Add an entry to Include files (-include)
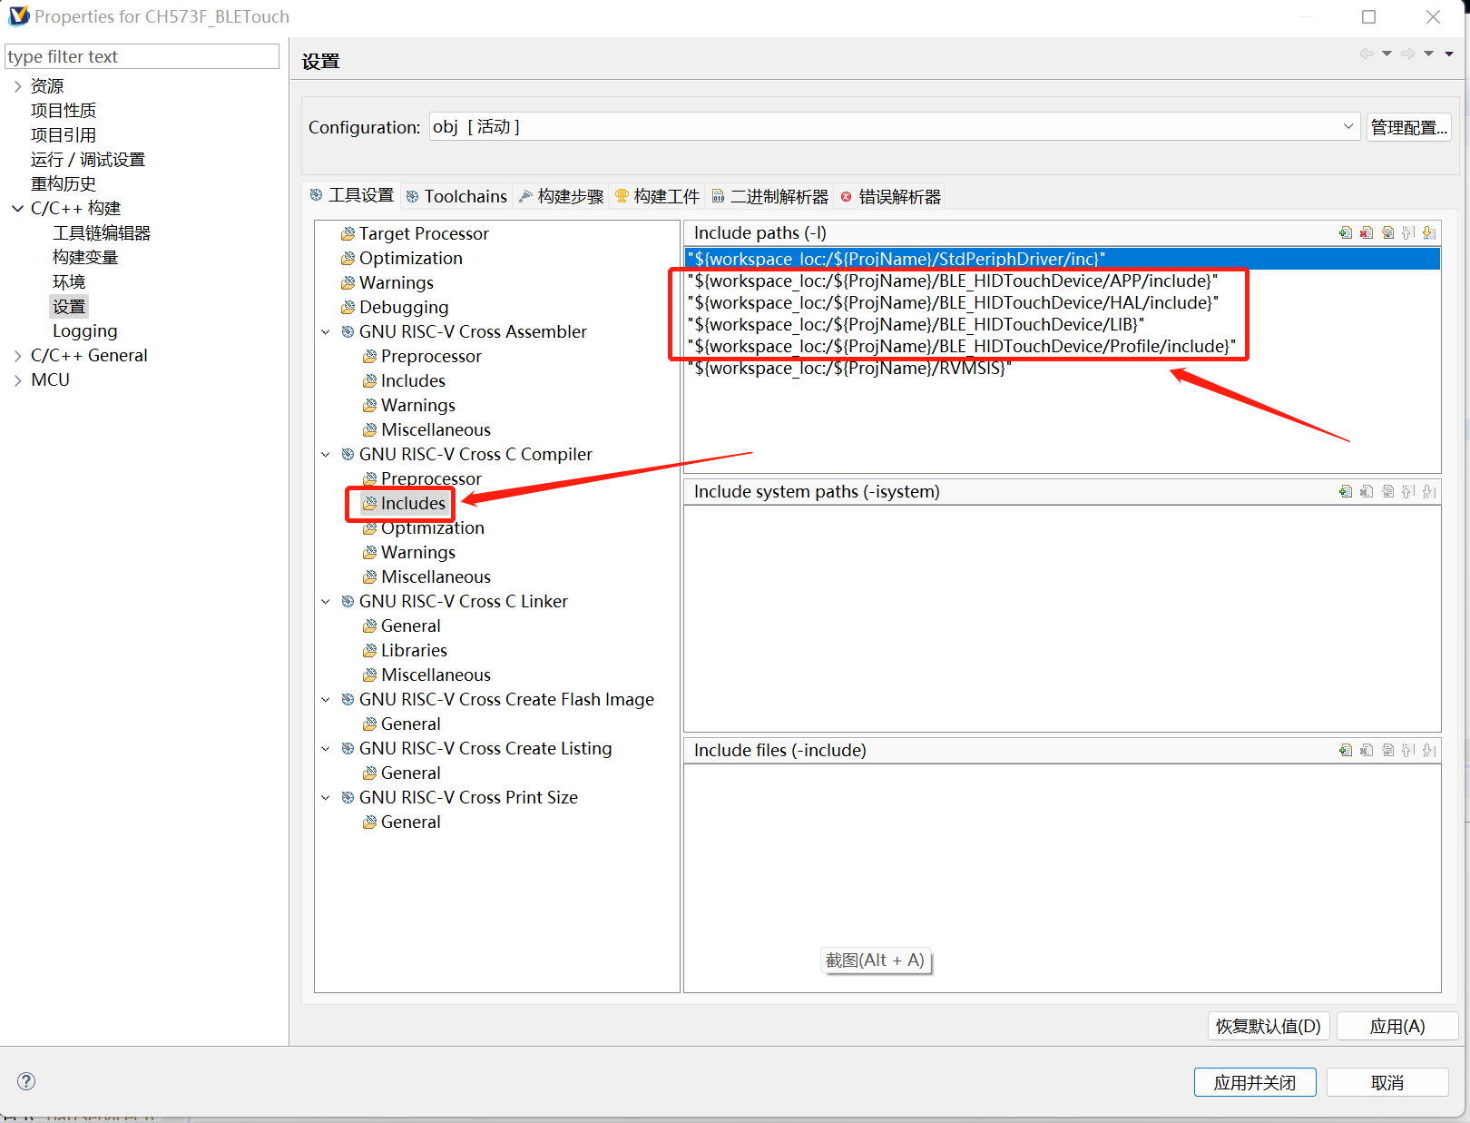Image resolution: width=1470 pixels, height=1123 pixels. [x=1345, y=751]
